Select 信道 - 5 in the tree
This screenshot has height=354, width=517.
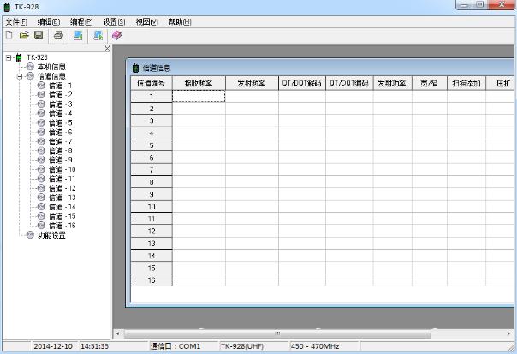[x=60, y=122]
